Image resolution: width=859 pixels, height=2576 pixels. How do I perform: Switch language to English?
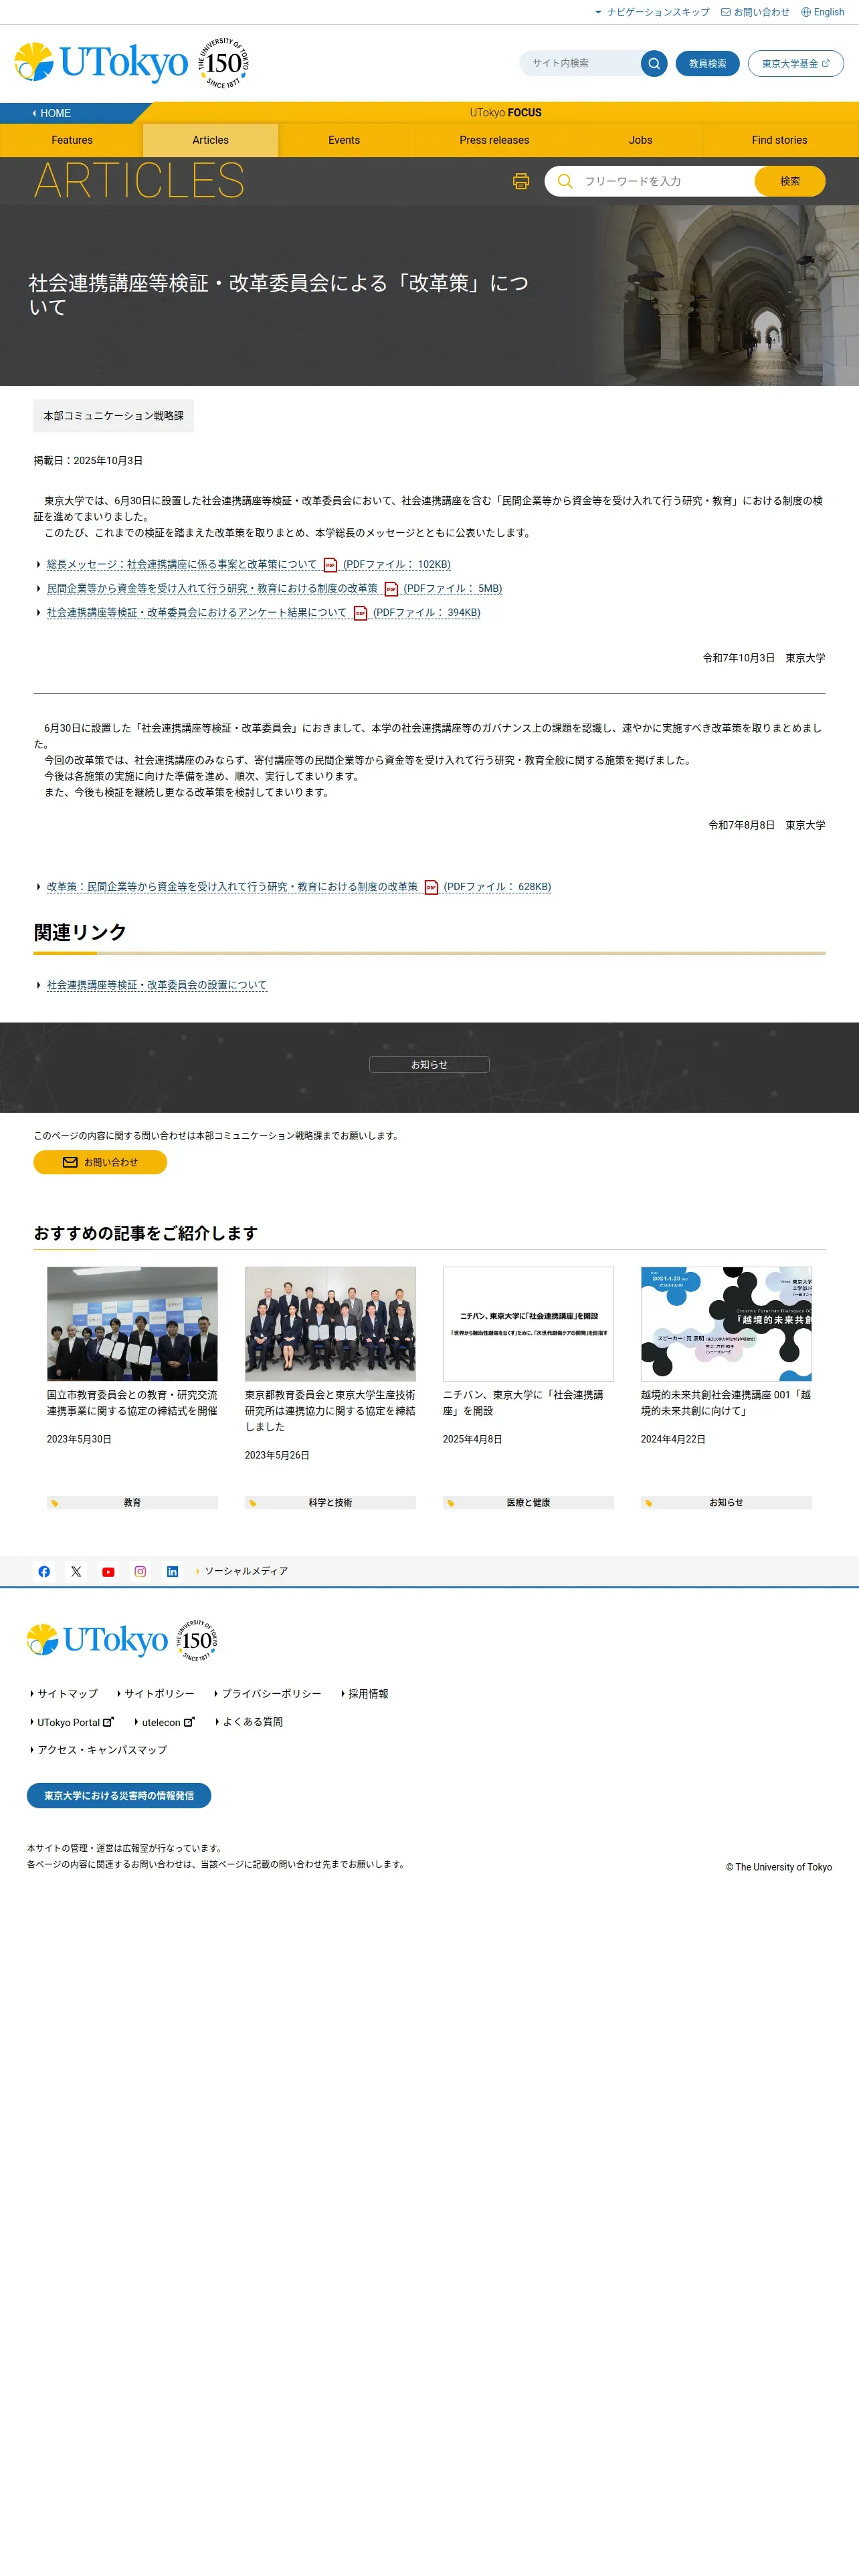coord(822,12)
